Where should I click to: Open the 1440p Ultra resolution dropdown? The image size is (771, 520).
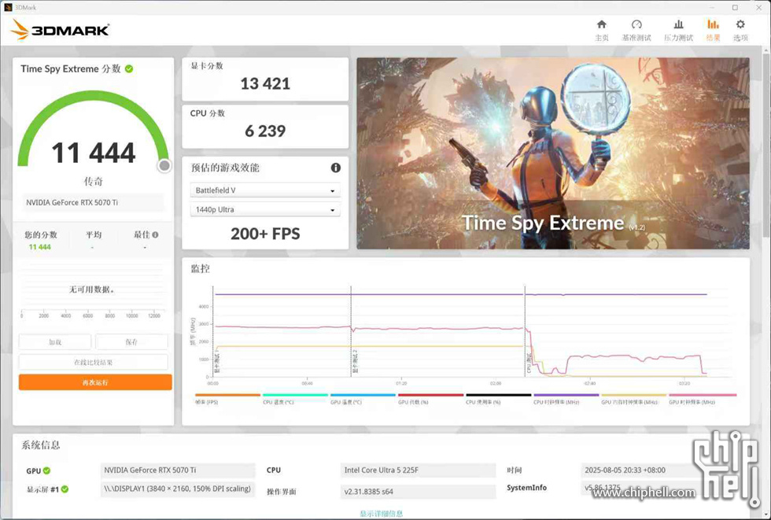265,209
